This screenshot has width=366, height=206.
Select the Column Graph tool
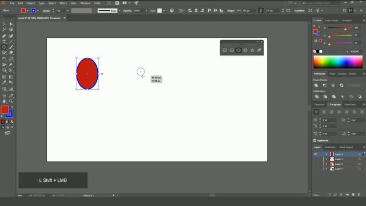click(x=11, y=89)
